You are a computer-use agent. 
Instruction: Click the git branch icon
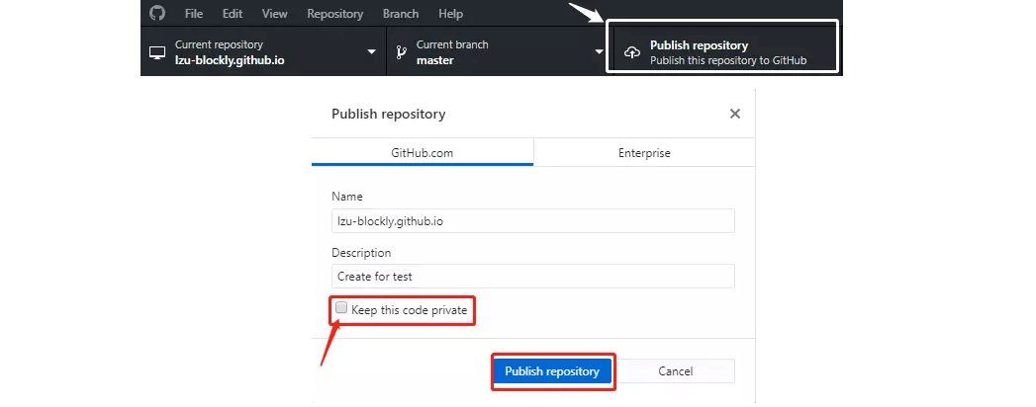click(401, 52)
